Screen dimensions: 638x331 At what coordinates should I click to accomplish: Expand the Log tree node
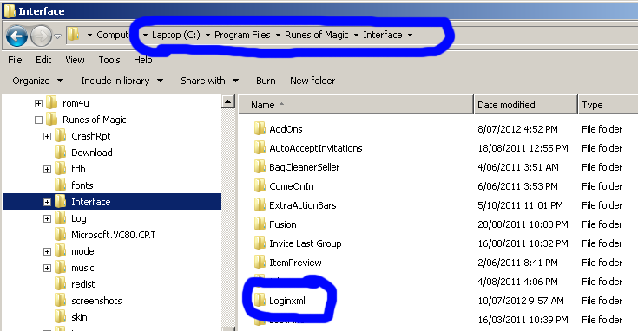[x=47, y=219]
